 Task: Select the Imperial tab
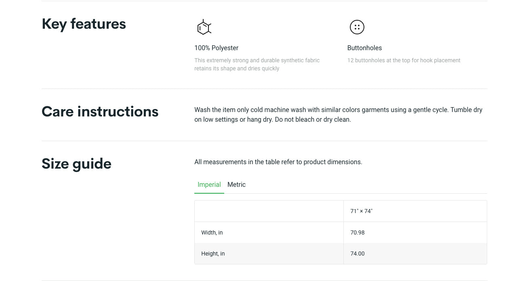pos(209,184)
